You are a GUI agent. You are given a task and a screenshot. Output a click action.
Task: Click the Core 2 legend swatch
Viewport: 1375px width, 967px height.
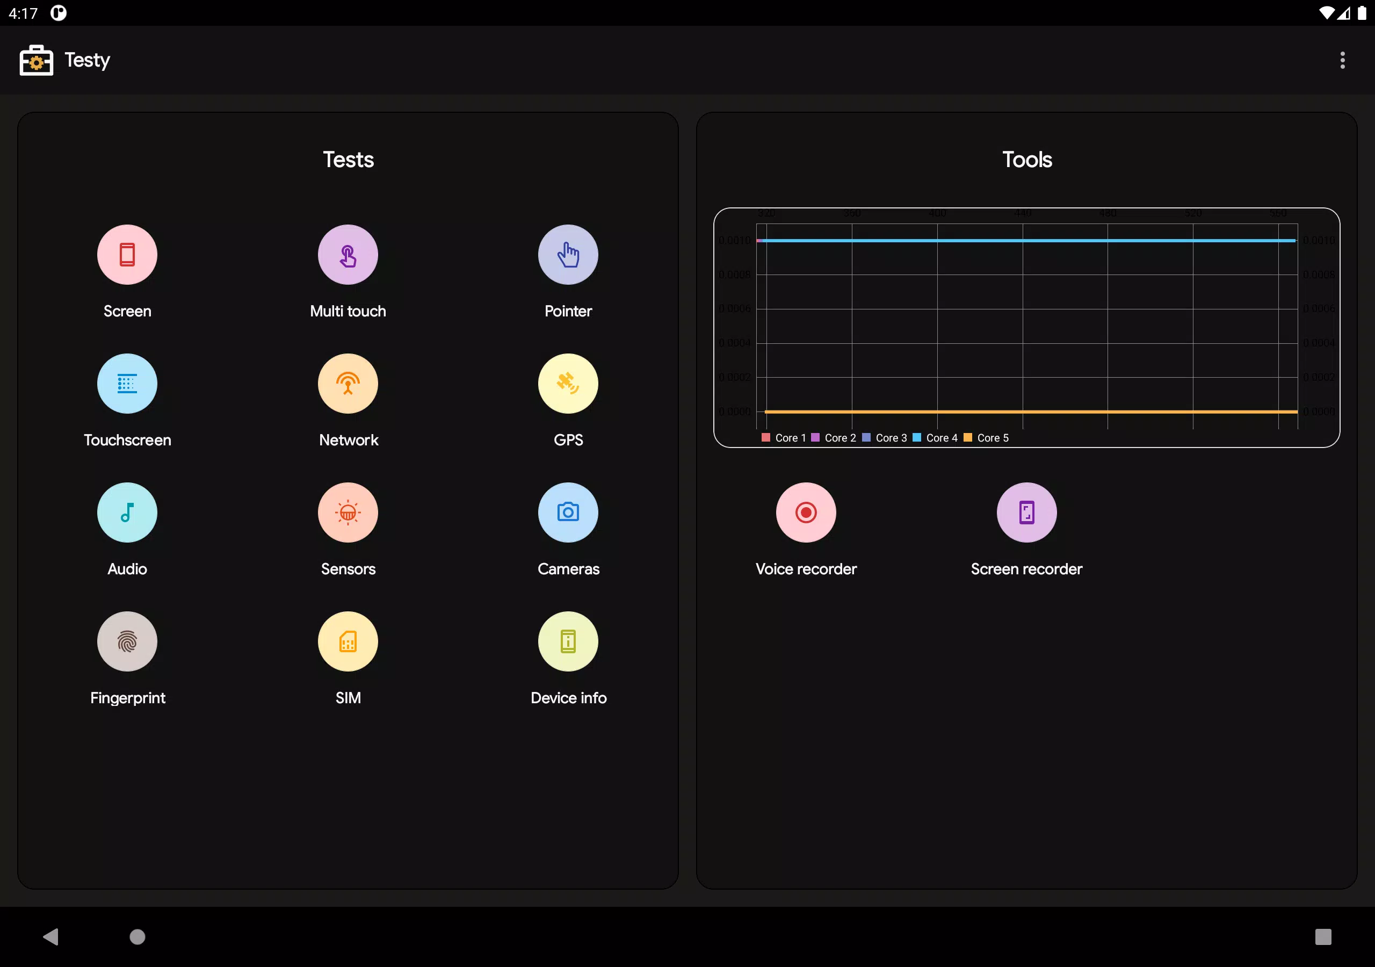tap(815, 437)
